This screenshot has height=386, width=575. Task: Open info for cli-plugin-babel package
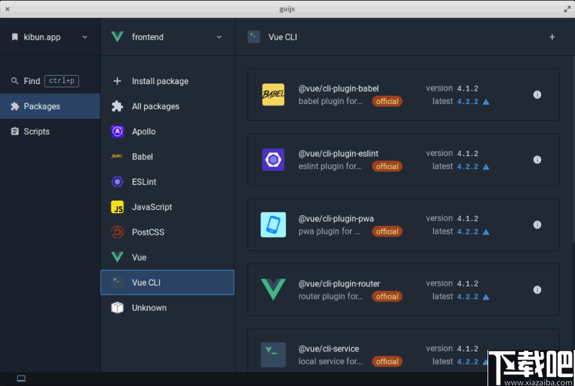pyautogui.click(x=537, y=94)
